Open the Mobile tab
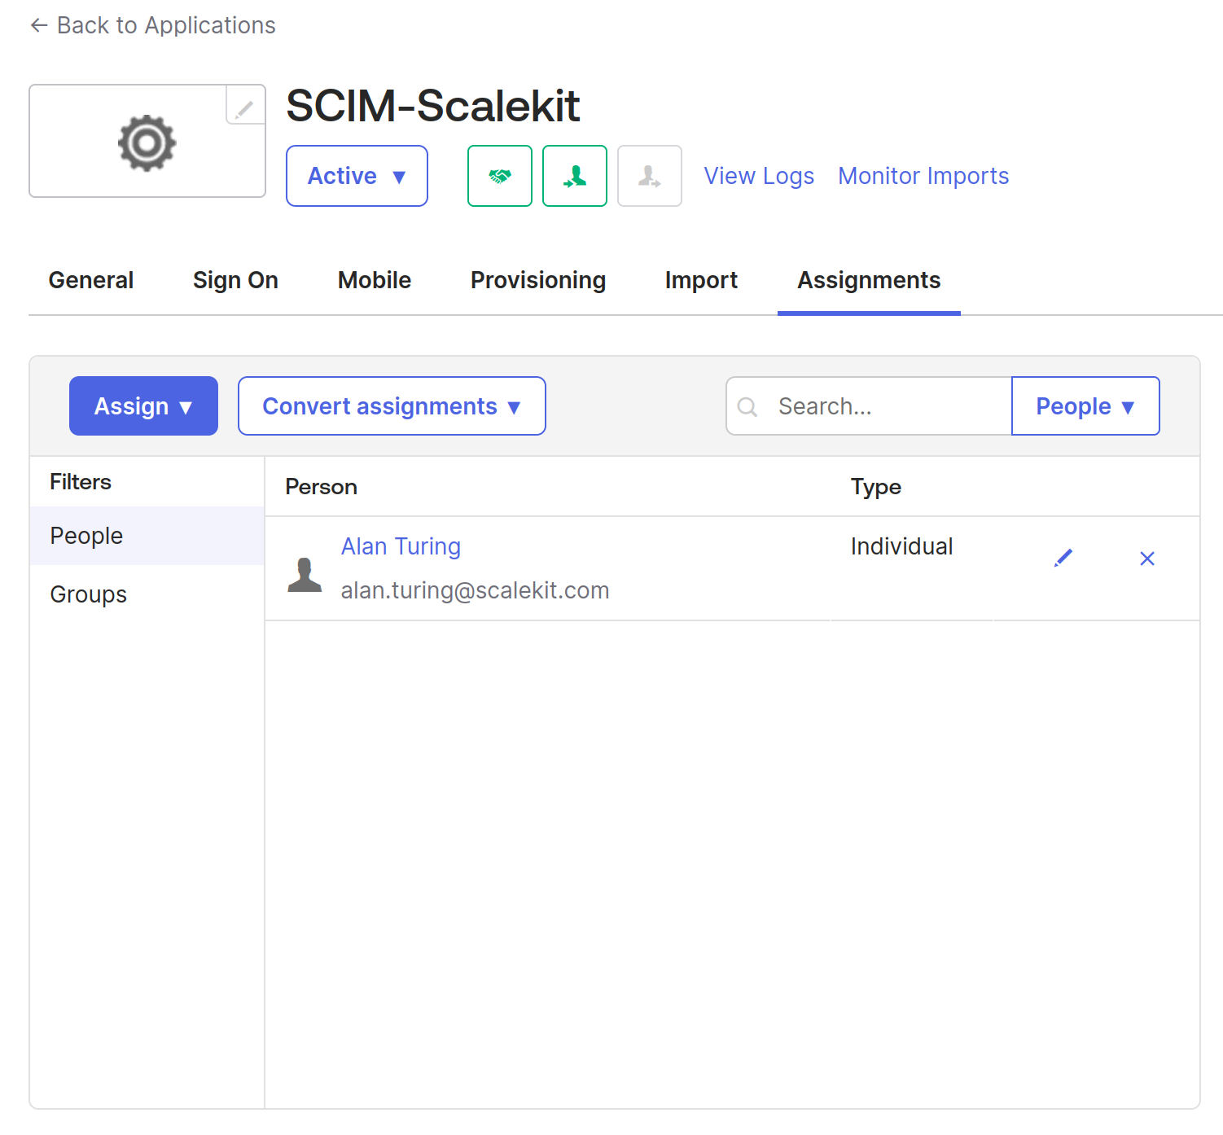 point(375,280)
